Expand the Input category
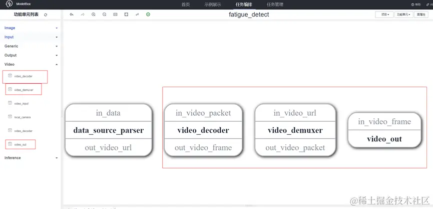This screenshot has width=433, height=209. point(31,37)
